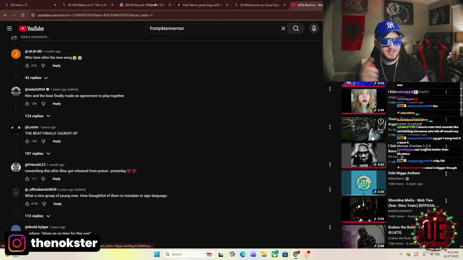This screenshot has width=463, height=260.
Task: Dislike the @Luzion comment
Action: (x=43, y=141)
